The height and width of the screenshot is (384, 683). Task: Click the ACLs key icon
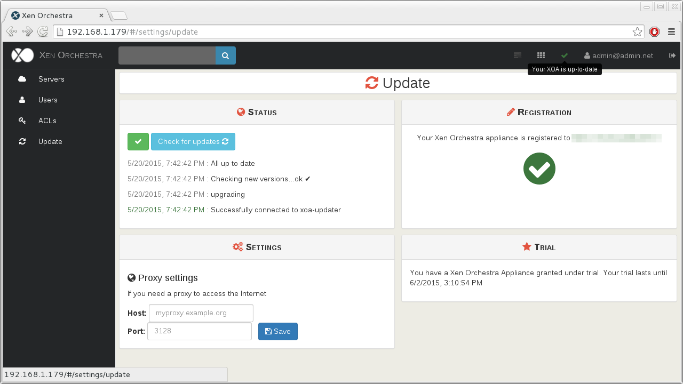point(22,121)
